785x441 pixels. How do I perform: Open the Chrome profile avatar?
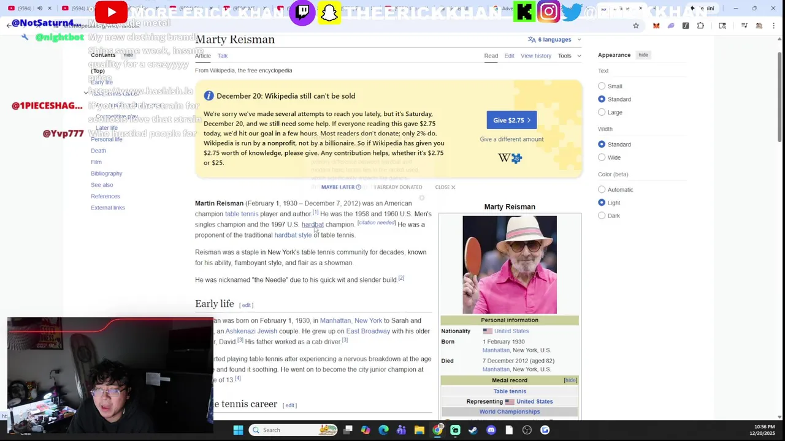(759, 26)
